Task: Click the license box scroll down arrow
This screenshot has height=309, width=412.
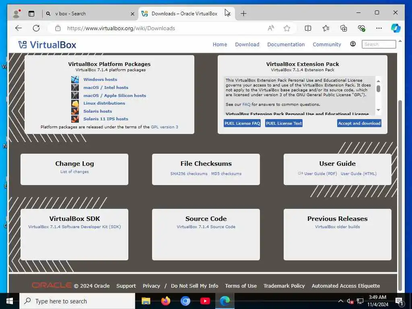Action: pos(378,110)
